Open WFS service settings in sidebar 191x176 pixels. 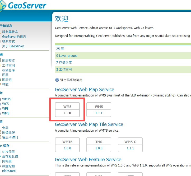(5, 108)
